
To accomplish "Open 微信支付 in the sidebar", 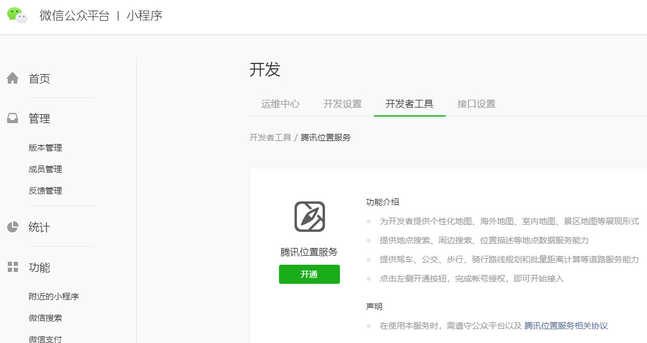I will click(x=45, y=339).
